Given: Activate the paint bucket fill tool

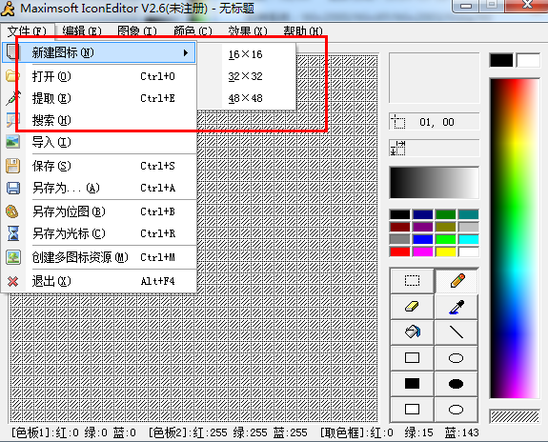Looking at the screenshot, I should (412, 331).
